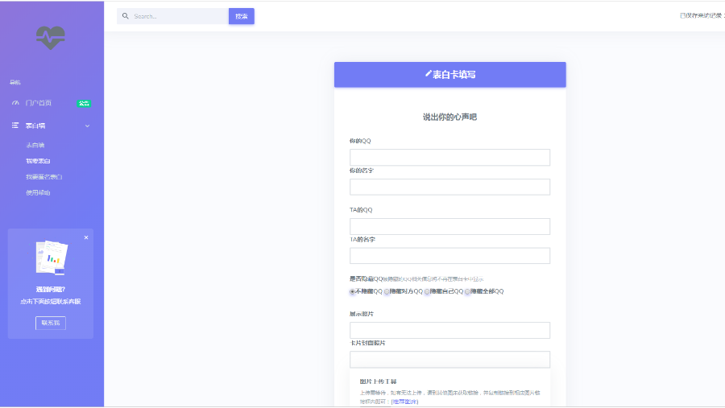Select the 隐藏全部QQ radio option

tap(467, 291)
